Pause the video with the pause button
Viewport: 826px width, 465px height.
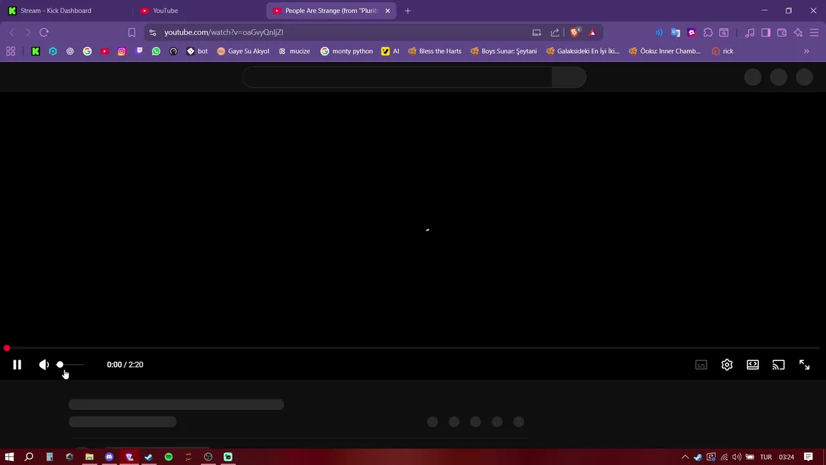point(17,365)
